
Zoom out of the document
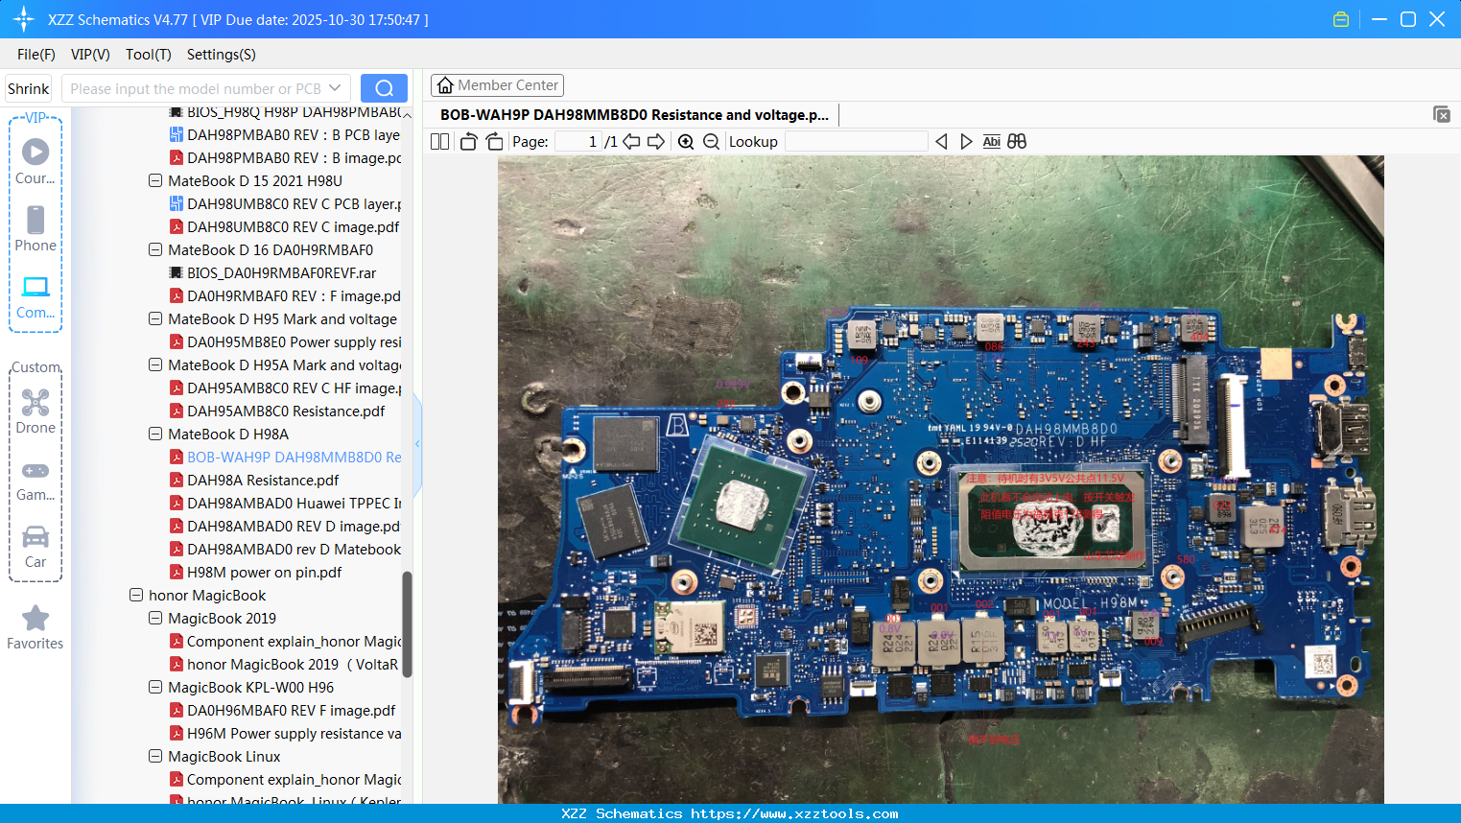point(711,142)
